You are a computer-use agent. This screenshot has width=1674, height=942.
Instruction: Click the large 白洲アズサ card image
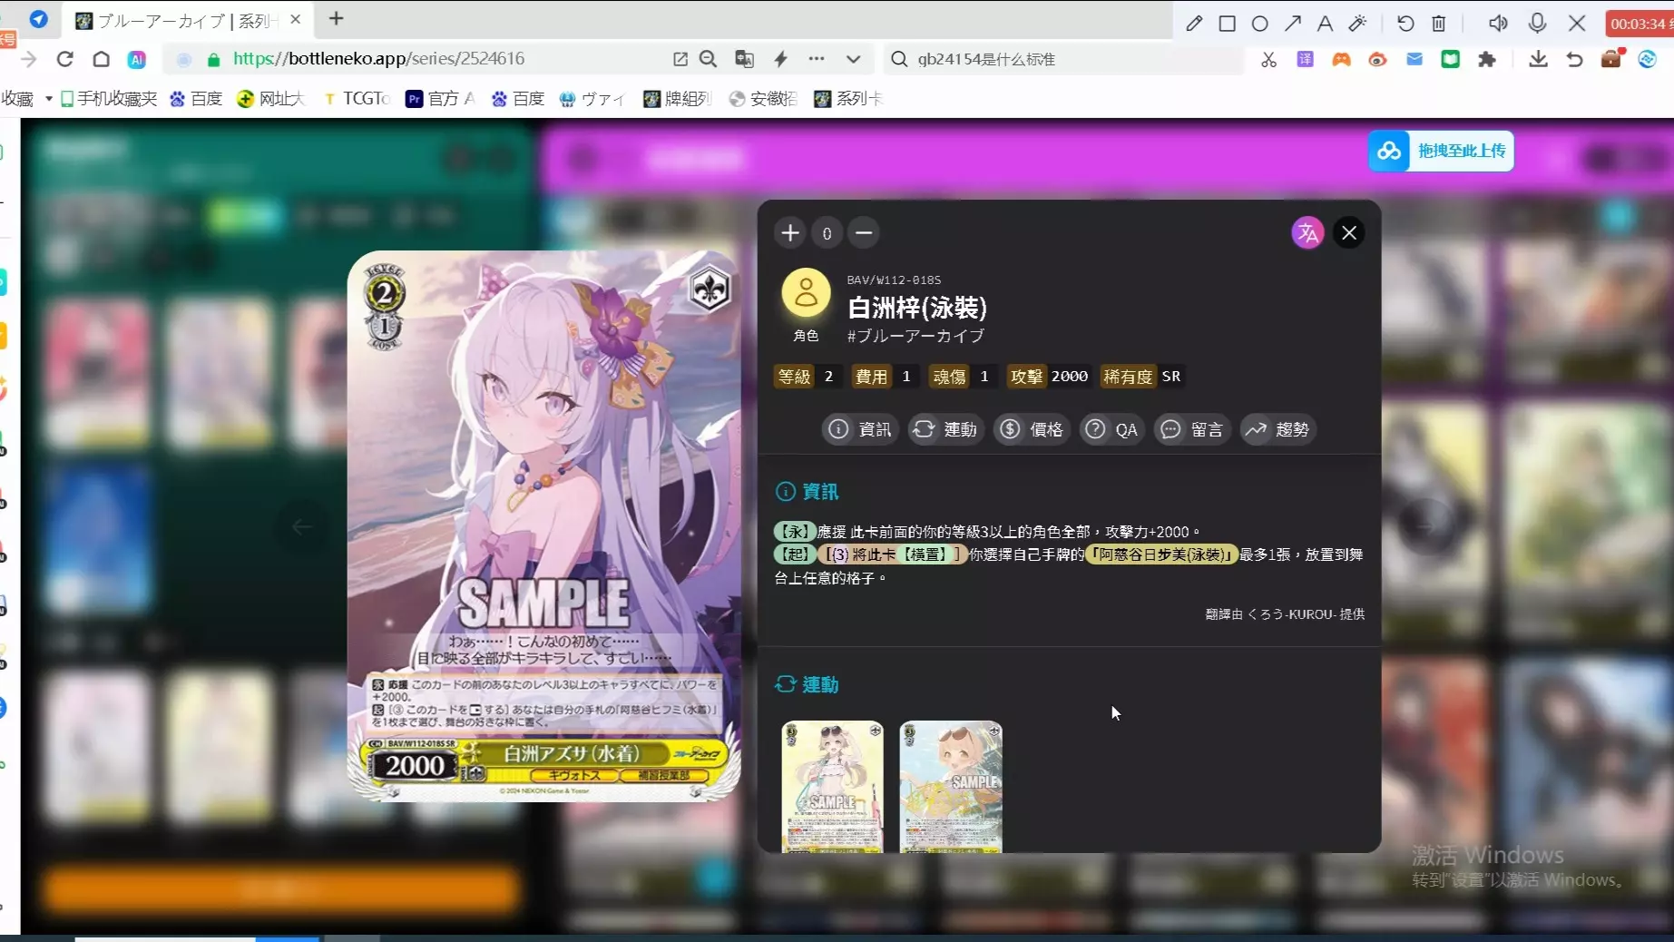click(x=544, y=526)
